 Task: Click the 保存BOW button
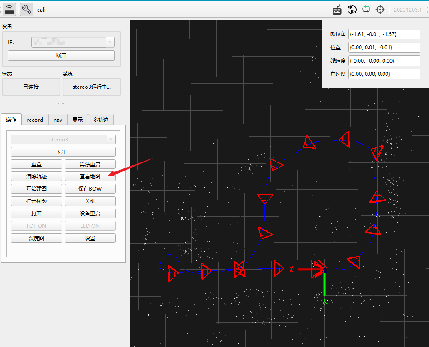click(x=90, y=189)
